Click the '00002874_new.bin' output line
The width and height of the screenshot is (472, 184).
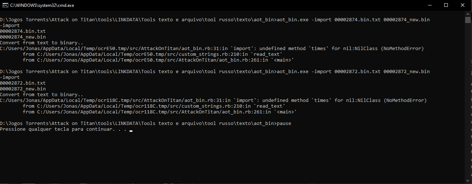[23, 37]
